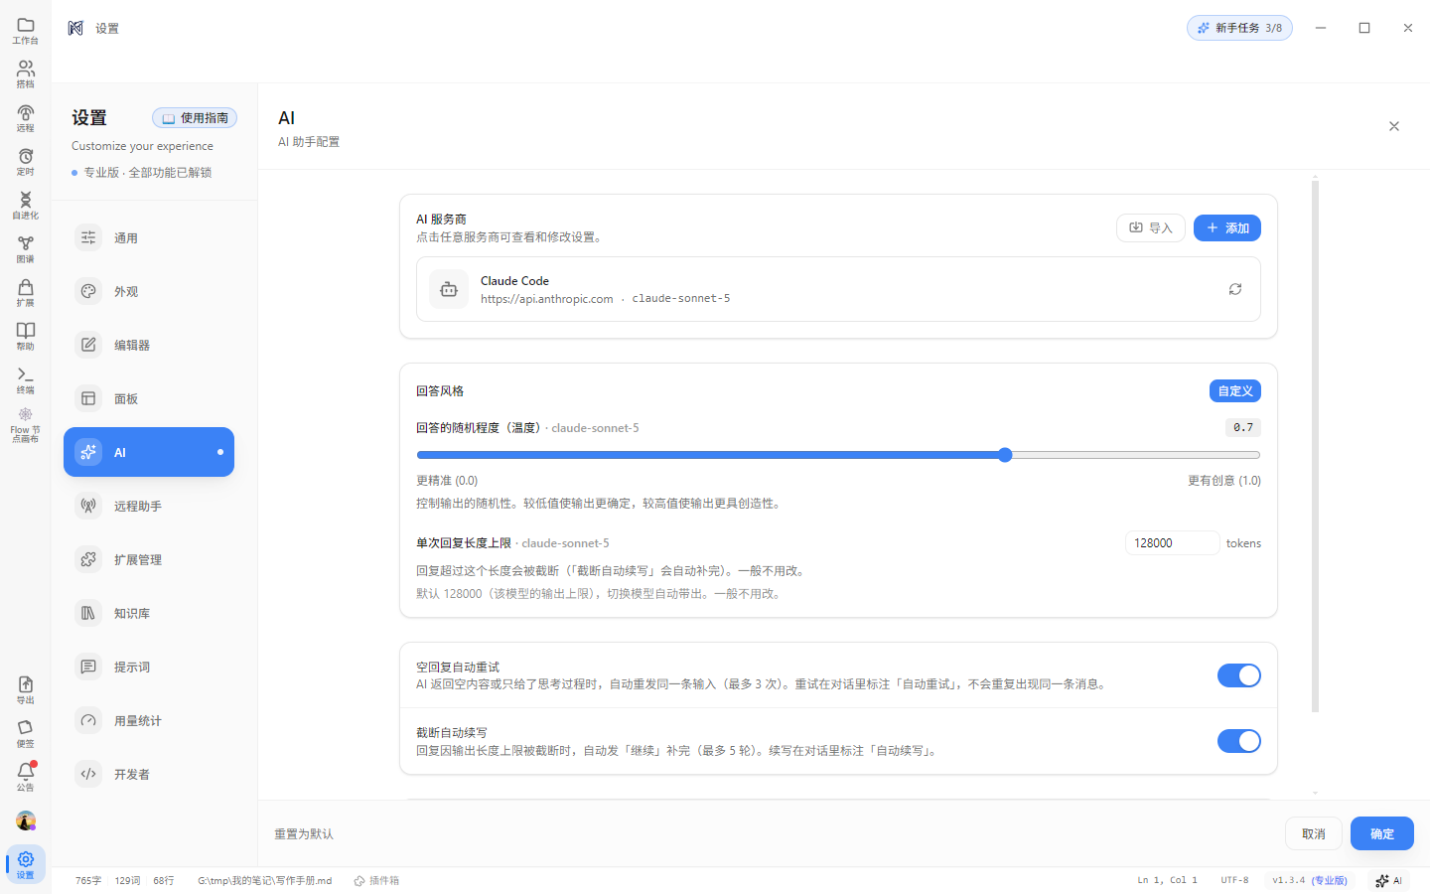Select 面板 settings section
Image resolution: width=1430 pixels, height=894 pixels.
coord(149,398)
